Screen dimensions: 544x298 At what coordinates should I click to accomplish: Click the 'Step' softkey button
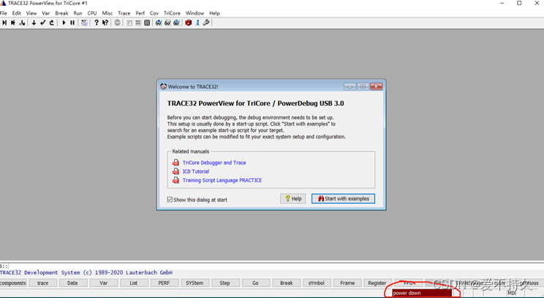(224, 283)
